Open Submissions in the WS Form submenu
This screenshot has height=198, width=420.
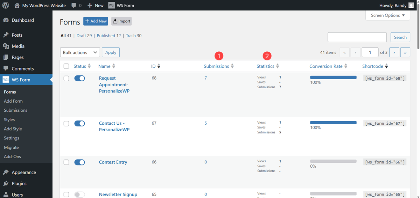click(x=15, y=110)
